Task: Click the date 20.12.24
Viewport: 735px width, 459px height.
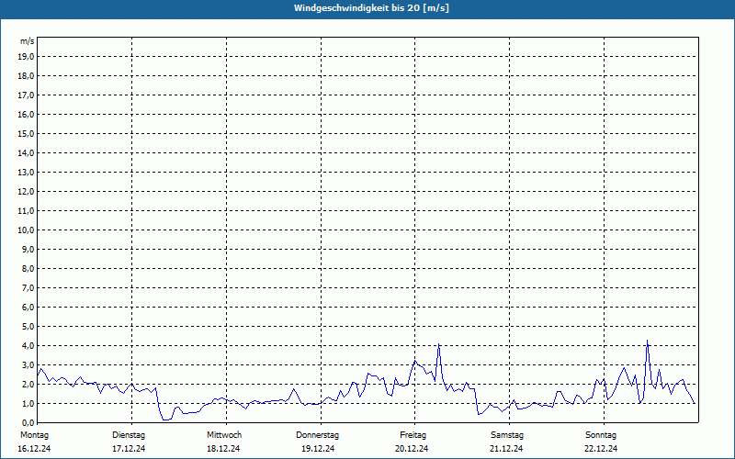Action: pos(412,449)
